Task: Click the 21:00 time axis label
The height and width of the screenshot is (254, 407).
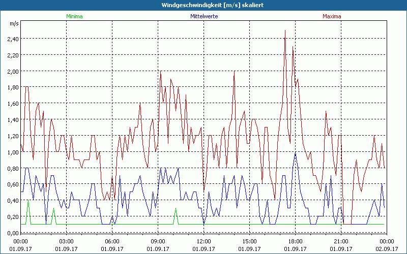Action: click(341, 241)
